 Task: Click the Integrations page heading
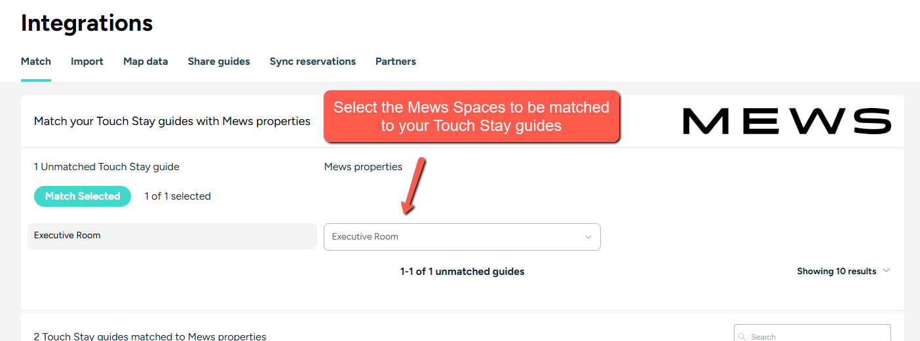coord(87,24)
